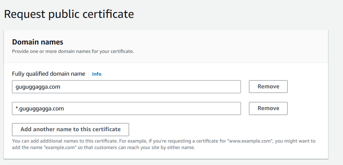The width and height of the screenshot is (343, 165).
Task: Add another name to this certificate
Action: [x=70, y=129]
